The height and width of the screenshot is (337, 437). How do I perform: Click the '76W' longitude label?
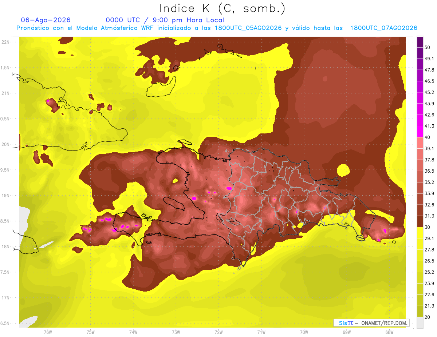(48, 332)
